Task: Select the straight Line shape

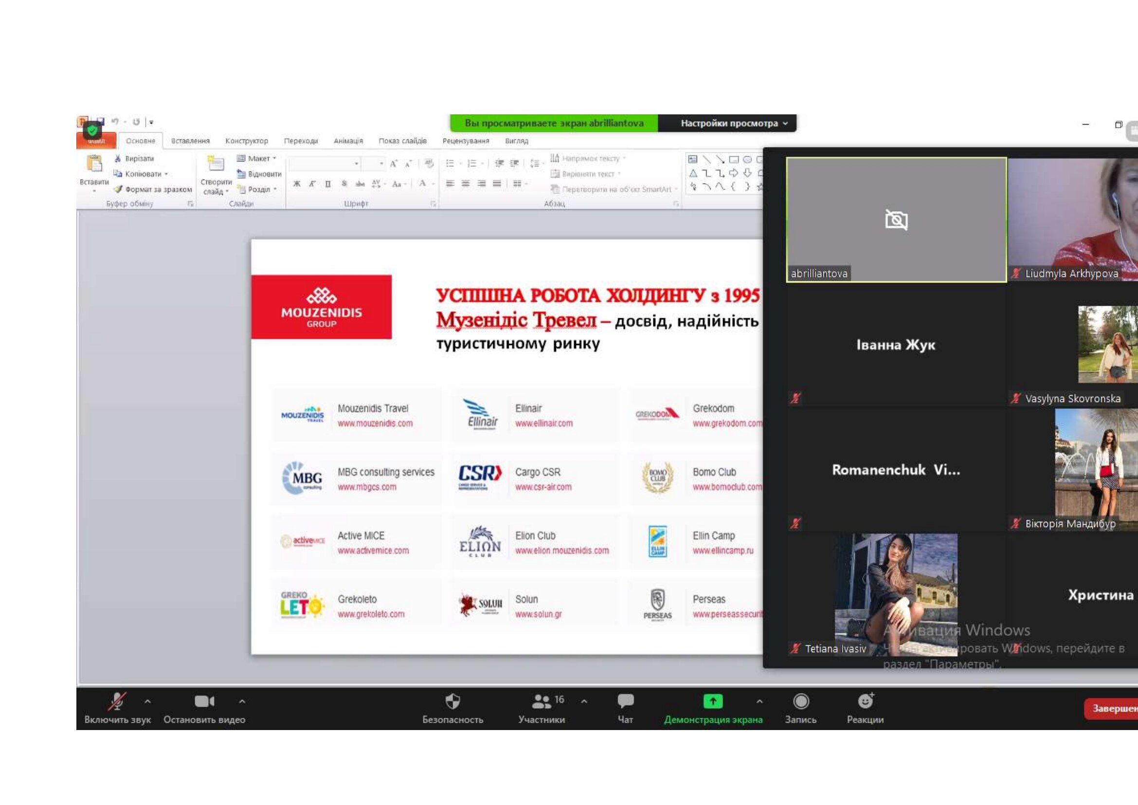Action: tap(707, 160)
